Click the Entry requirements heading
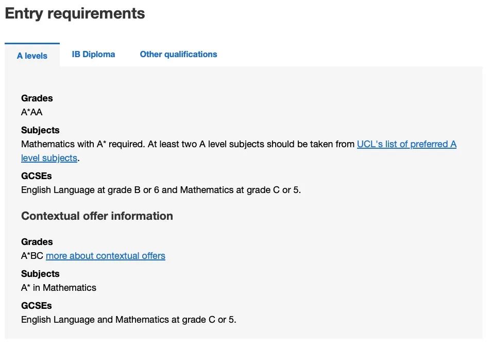Screen dimensions: 492x350 (75, 13)
